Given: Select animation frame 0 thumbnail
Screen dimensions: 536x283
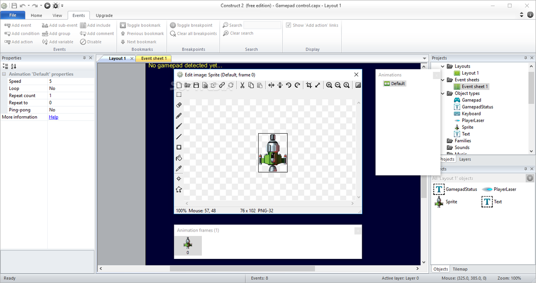Looking at the screenshot, I should [188, 245].
